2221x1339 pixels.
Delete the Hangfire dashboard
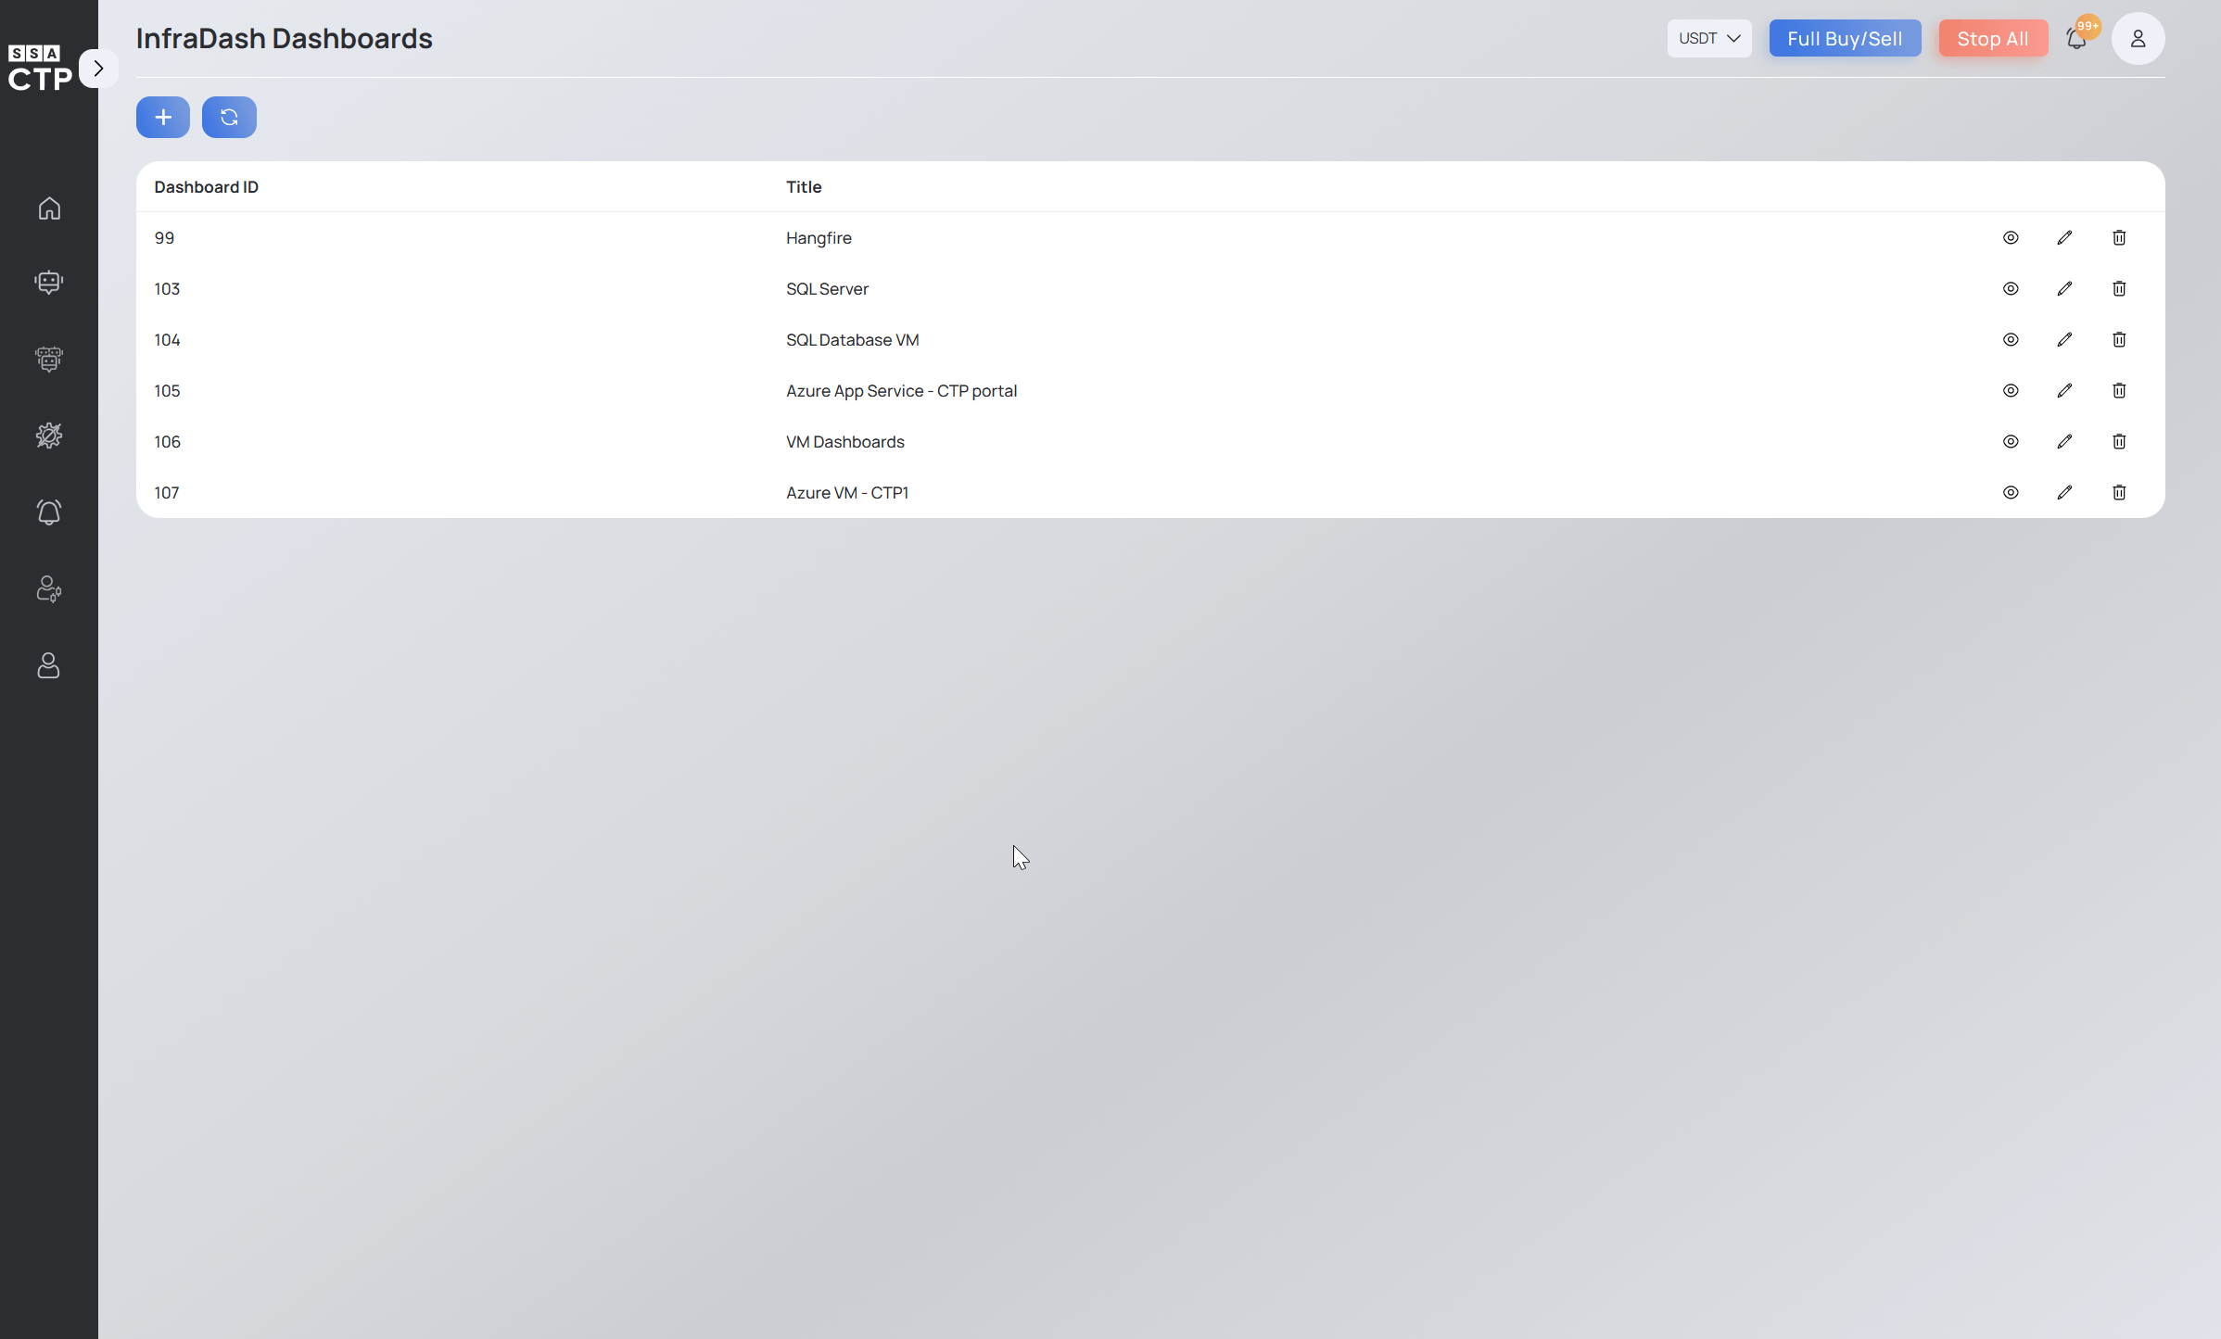coord(2119,238)
